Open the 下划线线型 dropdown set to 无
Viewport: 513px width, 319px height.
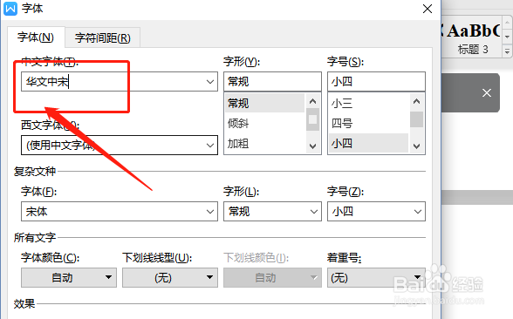click(x=170, y=278)
